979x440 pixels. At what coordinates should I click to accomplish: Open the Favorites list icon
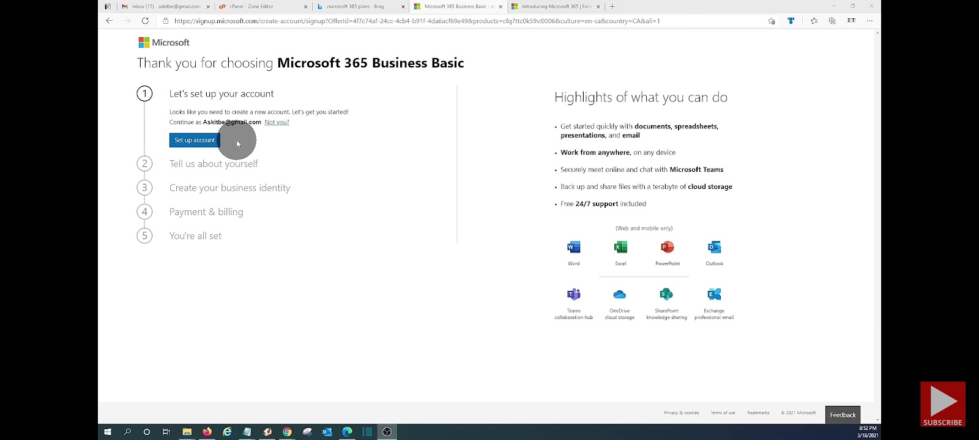pyautogui.click(x=814, y=21)
